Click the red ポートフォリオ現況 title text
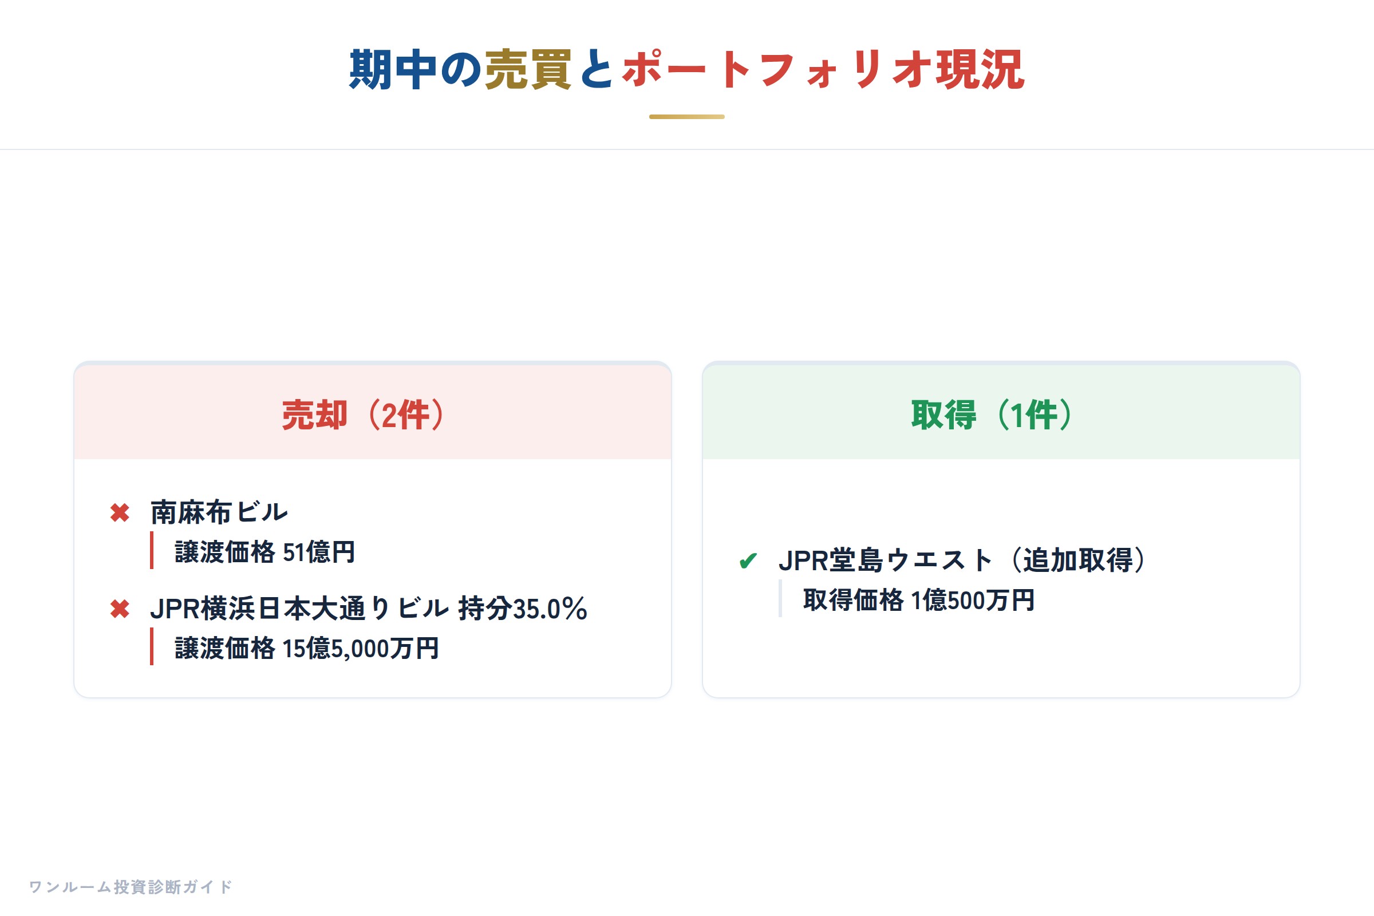 [x=823, y=70]
